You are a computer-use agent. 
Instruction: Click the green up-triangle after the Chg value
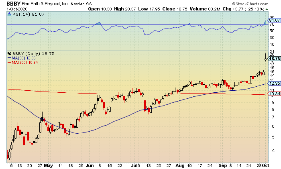pyautogui.click(x=267, y=9)
